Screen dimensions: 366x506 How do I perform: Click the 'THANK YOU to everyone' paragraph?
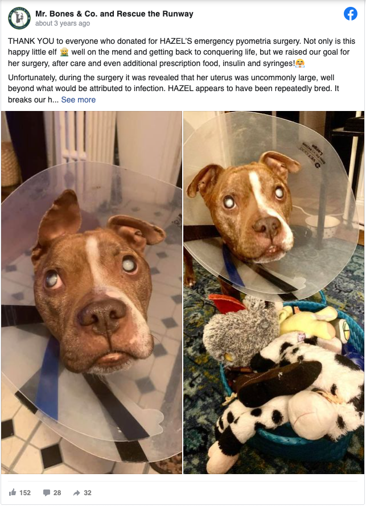tap(182, 52)
